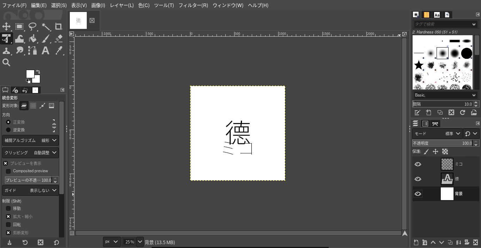This screenshot has width=481, height=248.
Task: Select the Fuzzy Select magic wand tool
Action: pos(45,26)
